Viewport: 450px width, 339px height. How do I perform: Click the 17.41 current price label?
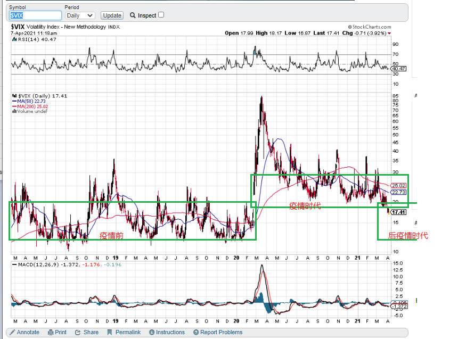[x=398, y=212]
